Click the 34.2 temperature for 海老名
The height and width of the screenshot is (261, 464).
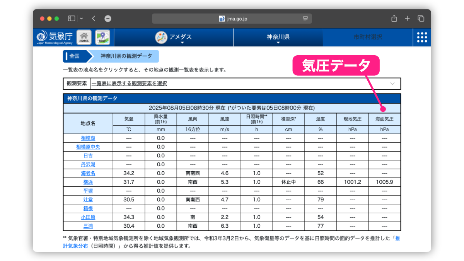tap(129, 173)
